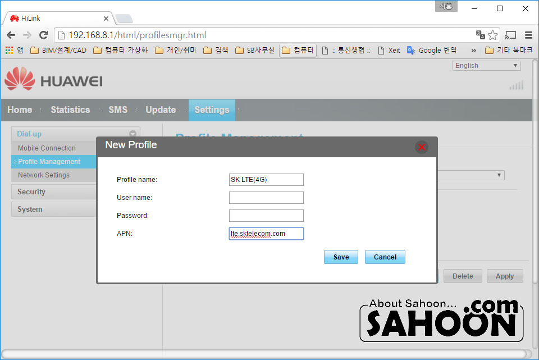Open the 컴퓨터 bookmark folder
539x360 pixels.
pyautogui.click(x=298, y=51)
